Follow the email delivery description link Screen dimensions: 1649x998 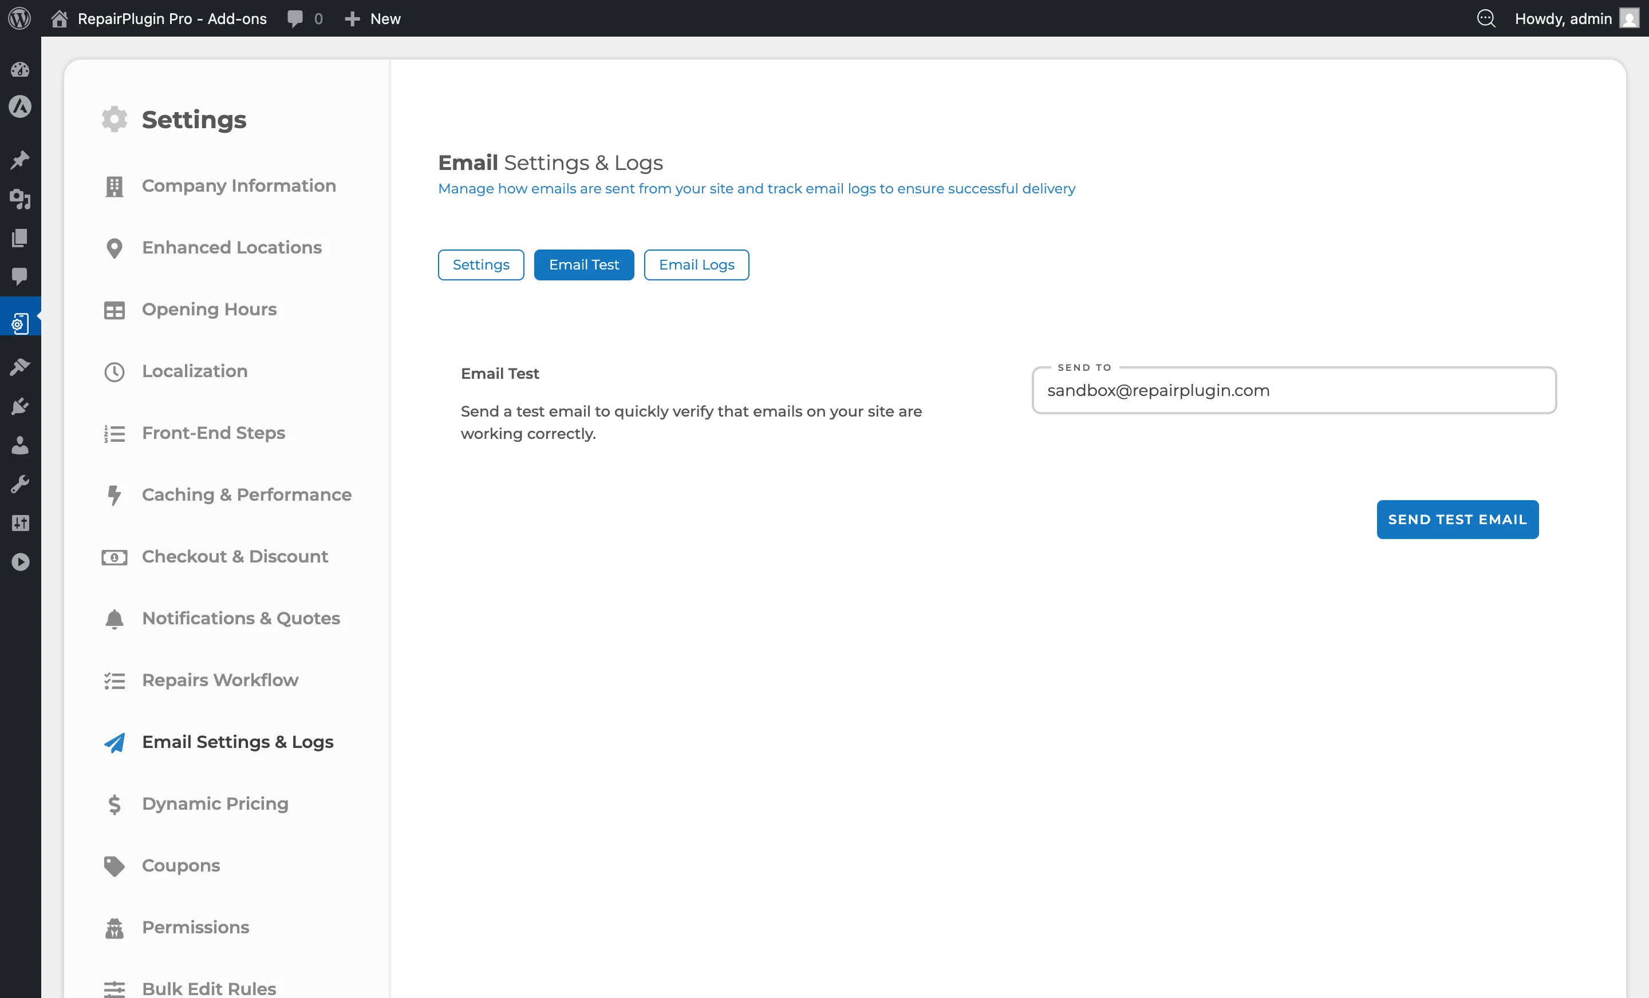pyautogui.click(x=756, y=189)
